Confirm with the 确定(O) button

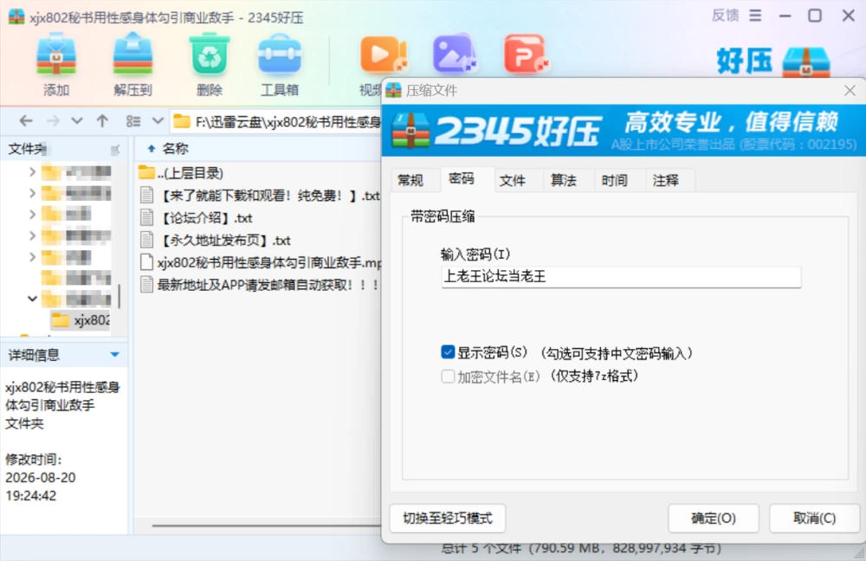(x=714, y=518)
